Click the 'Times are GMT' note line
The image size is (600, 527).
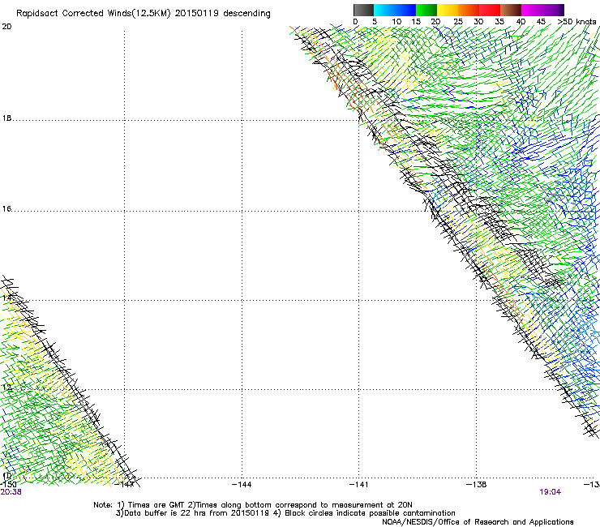pos(253,505)
